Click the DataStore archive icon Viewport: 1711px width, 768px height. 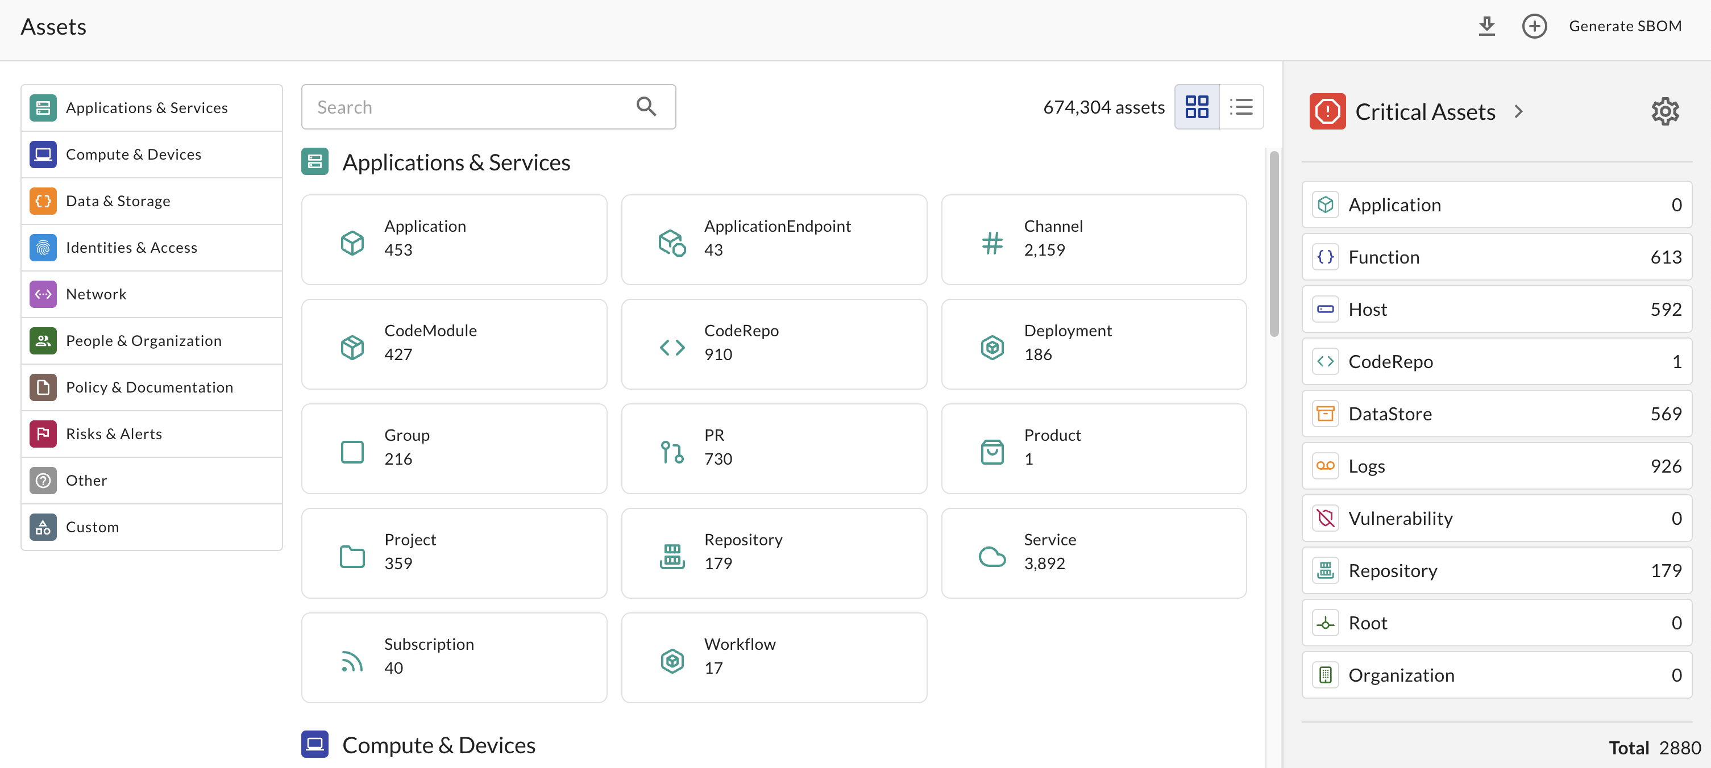click(1325, 414)
